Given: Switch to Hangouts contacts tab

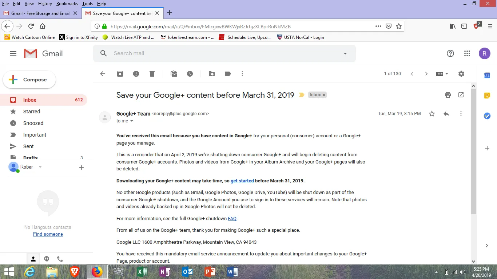Looking at the screenshot, I should click(x=33, y=259).
